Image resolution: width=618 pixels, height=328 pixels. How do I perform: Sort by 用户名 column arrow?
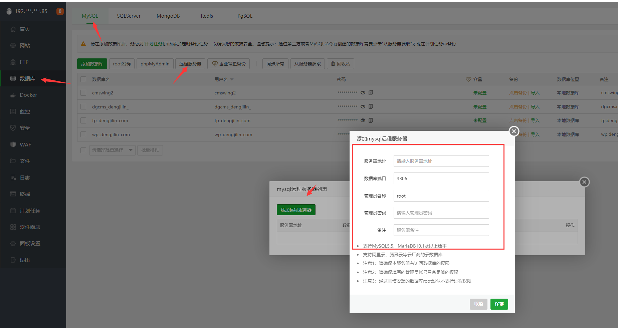[232, 79]
